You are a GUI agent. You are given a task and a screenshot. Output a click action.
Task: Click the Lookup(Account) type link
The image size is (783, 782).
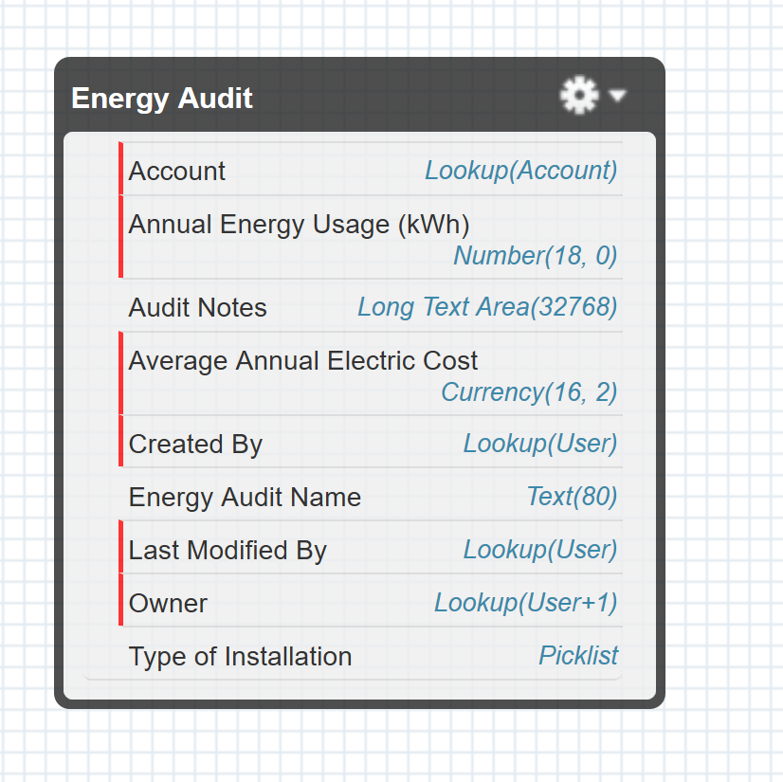tap(520, 171)
